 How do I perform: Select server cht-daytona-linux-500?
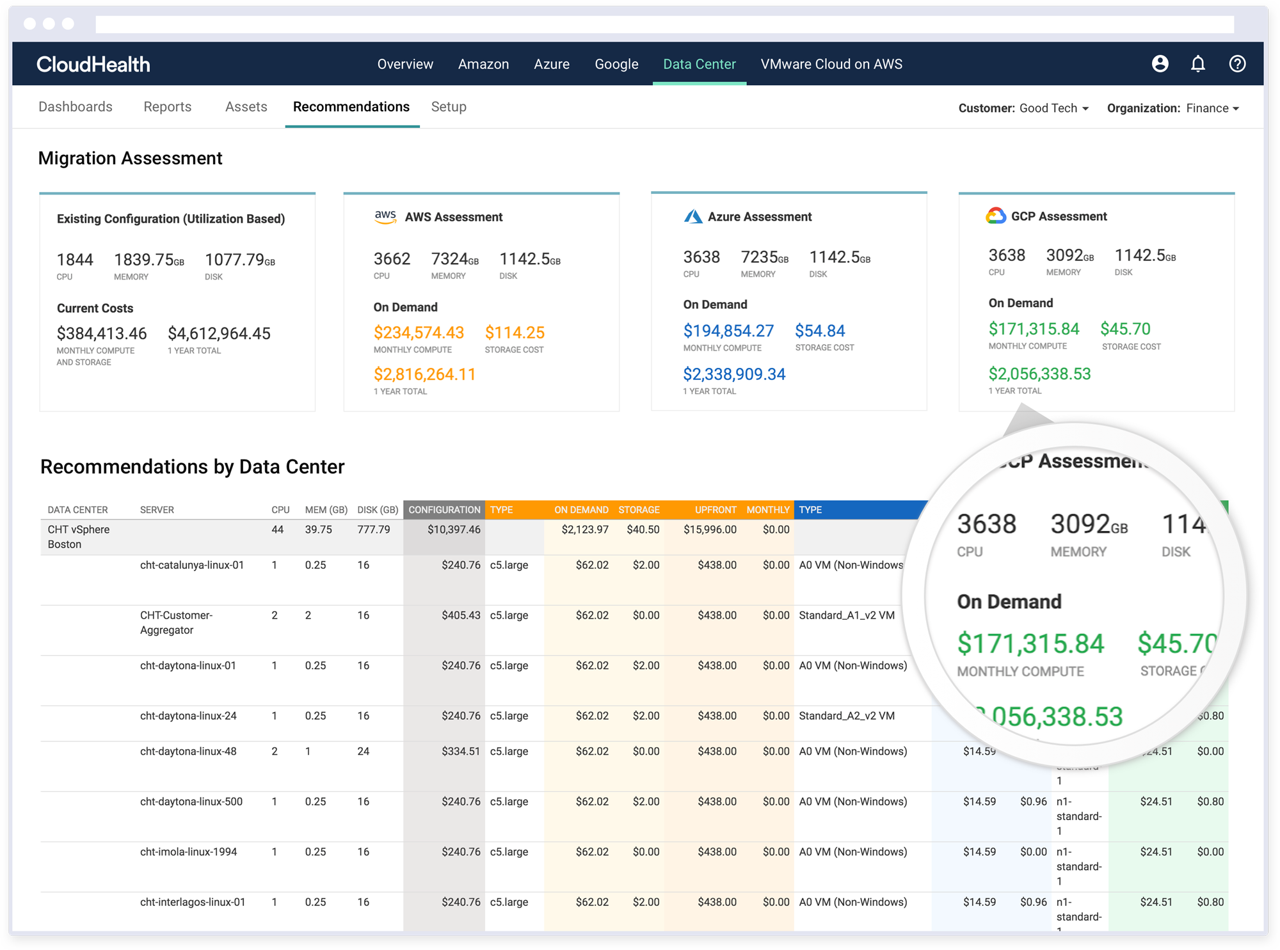(x=191, y=802)
